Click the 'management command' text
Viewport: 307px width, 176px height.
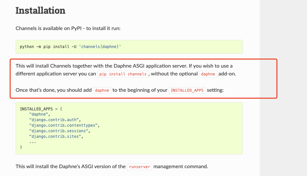[x=180, y=167]
